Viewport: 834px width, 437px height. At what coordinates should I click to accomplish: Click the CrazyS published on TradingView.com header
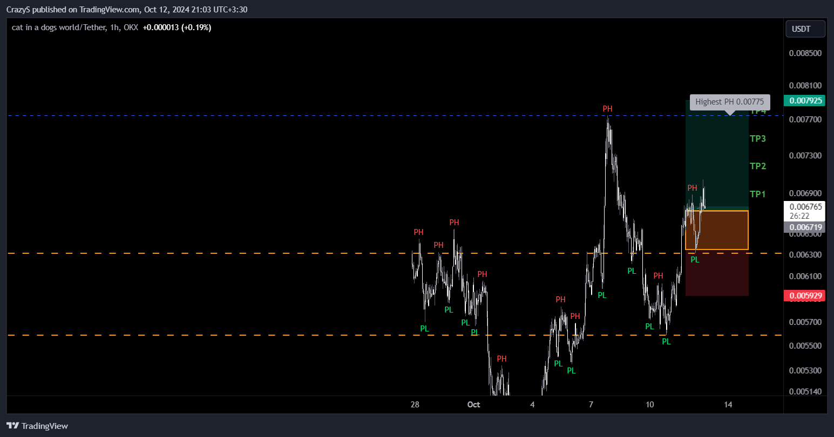click(127, 9)
